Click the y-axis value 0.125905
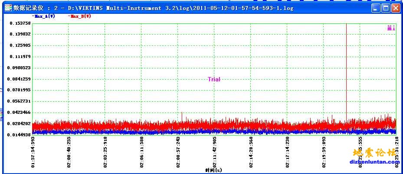The height and width of the screenshot is (174, 403). point(20,45)
